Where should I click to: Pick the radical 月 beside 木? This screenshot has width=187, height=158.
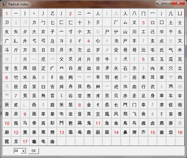(x=62, y=50)
